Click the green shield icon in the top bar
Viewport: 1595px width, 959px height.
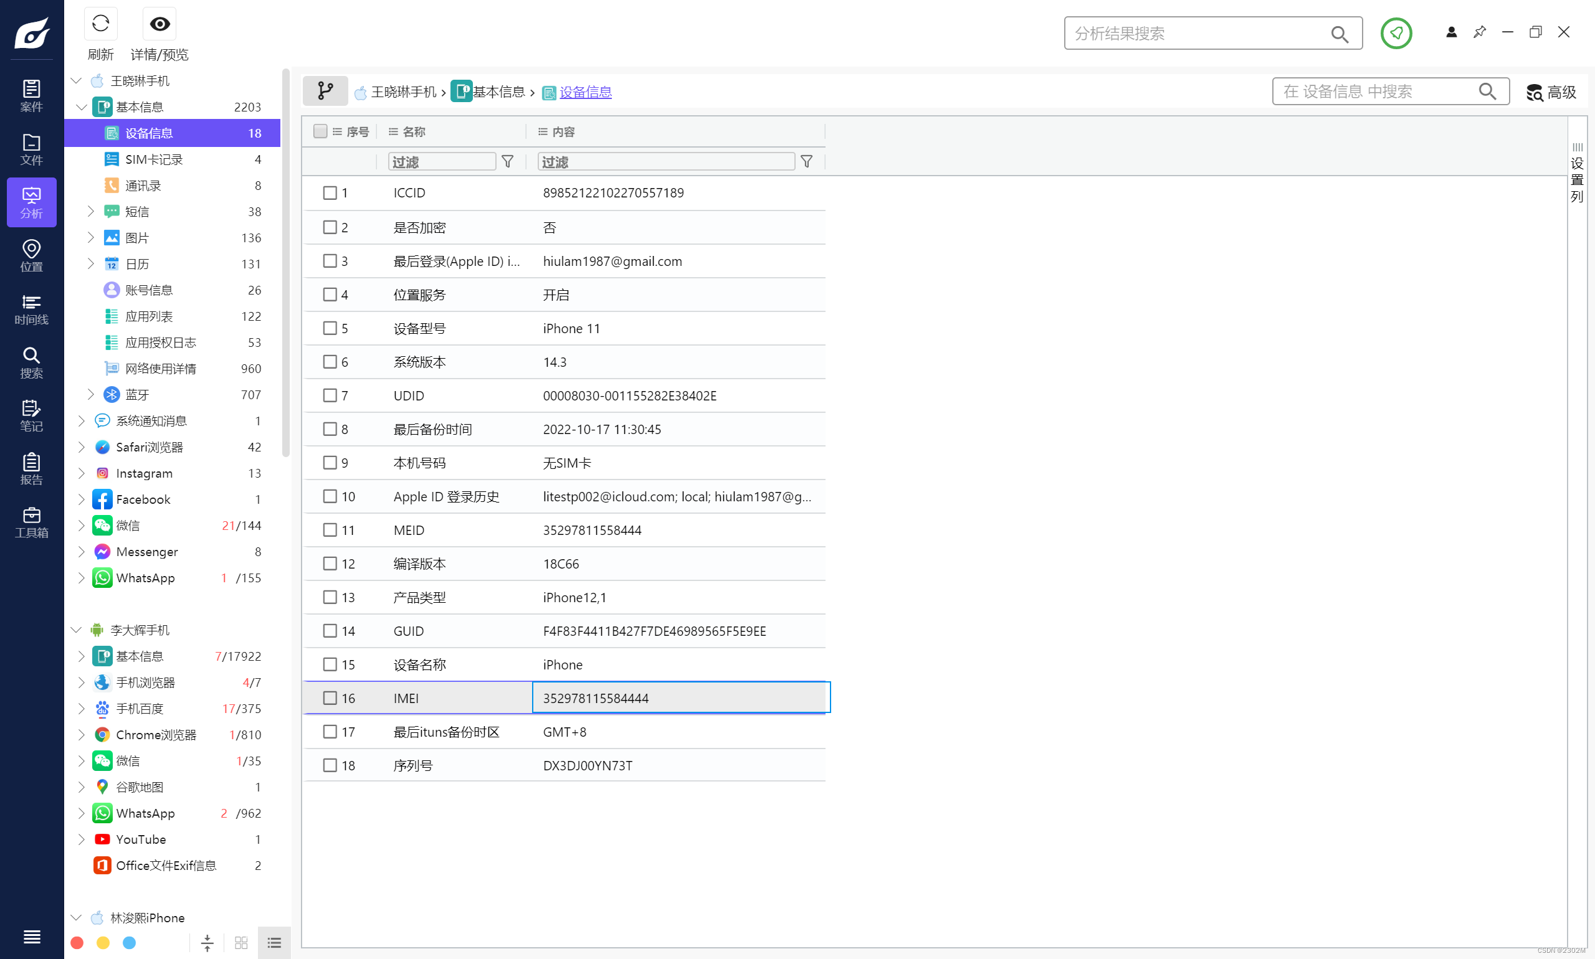pyautogui.click(x=1396, y=33)
